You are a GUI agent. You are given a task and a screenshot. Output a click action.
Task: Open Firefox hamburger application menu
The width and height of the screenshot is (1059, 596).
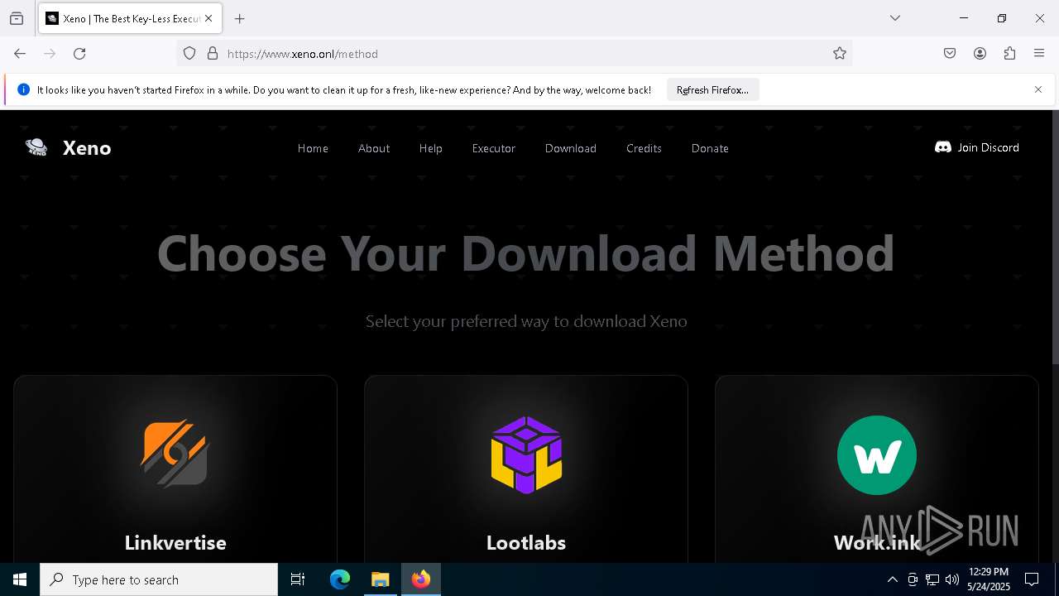tap(1039, 54)
